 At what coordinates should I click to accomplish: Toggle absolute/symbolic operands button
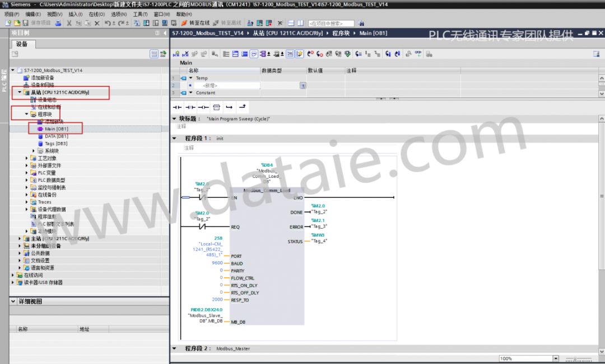pos(264,54)
